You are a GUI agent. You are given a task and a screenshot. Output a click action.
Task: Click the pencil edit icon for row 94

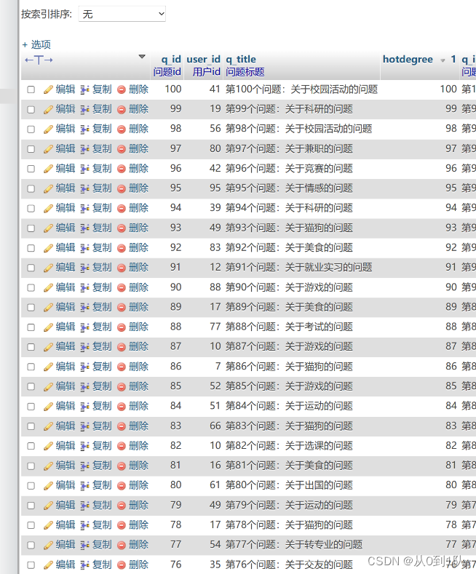coord(48,208)
